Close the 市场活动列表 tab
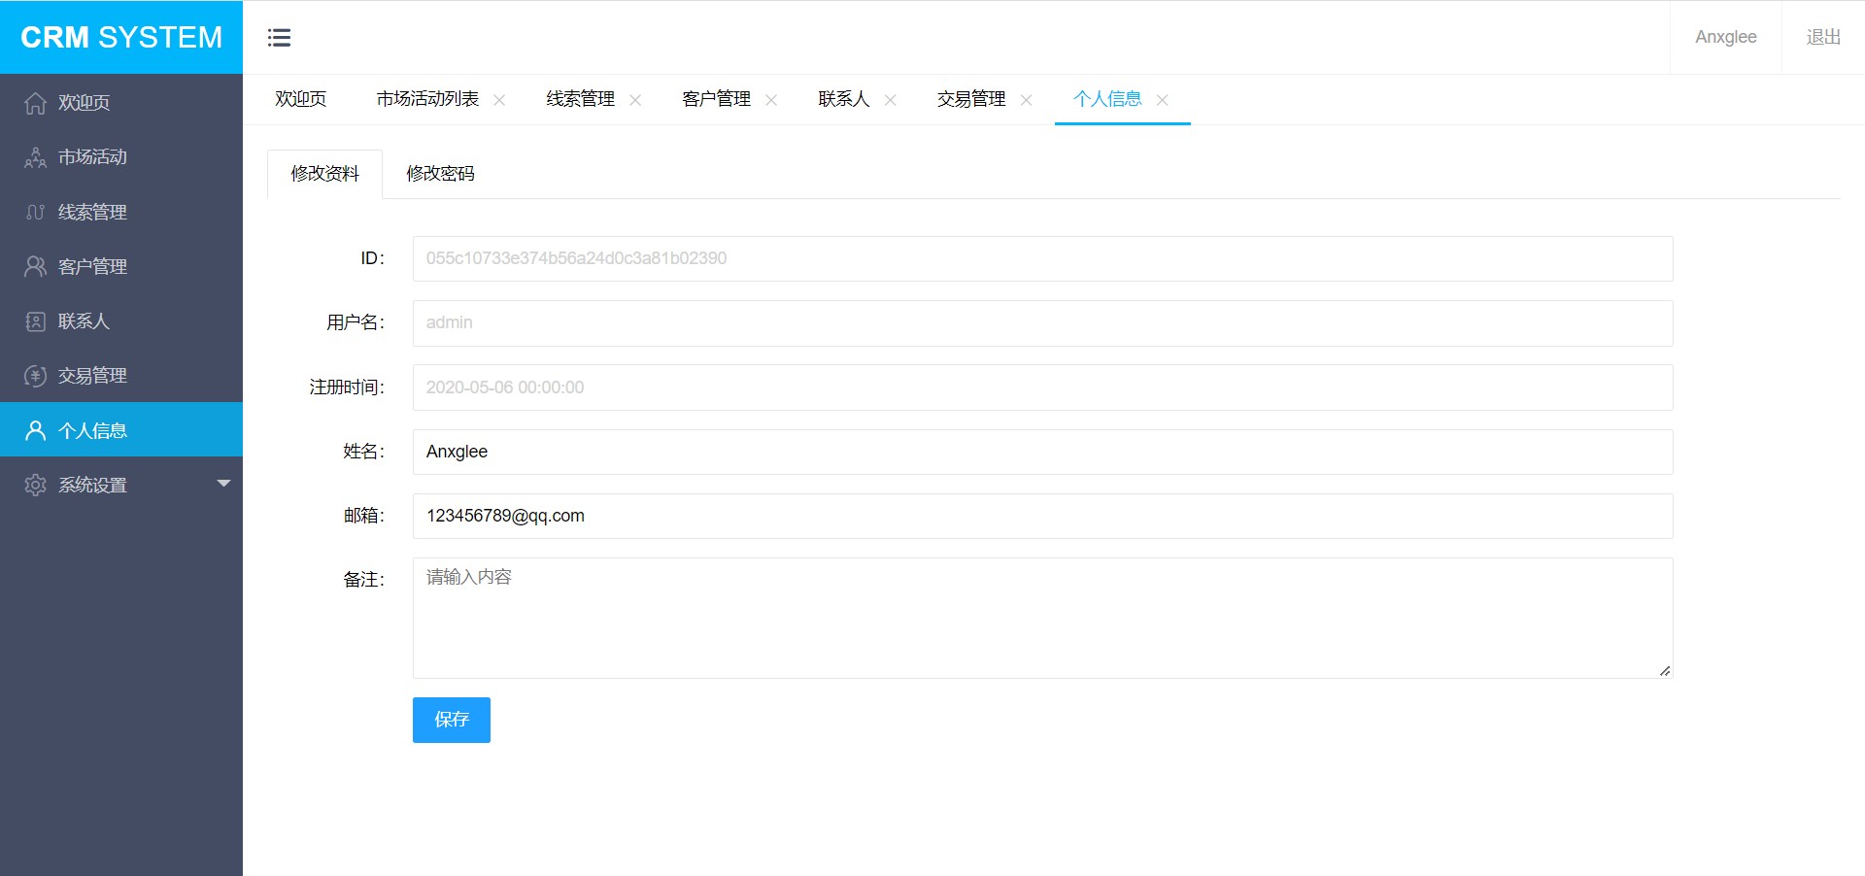The height and width of the screenshot is (876, 1865). click(499, 100)
